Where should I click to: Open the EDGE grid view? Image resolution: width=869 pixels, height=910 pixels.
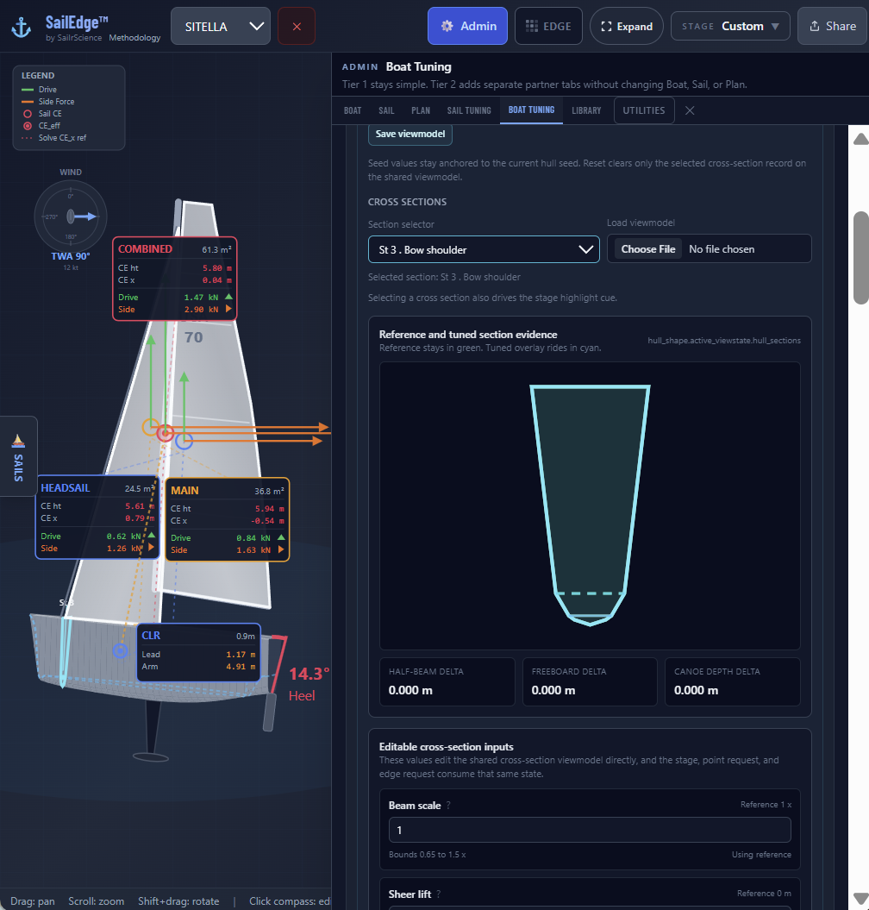pos(548,26)
